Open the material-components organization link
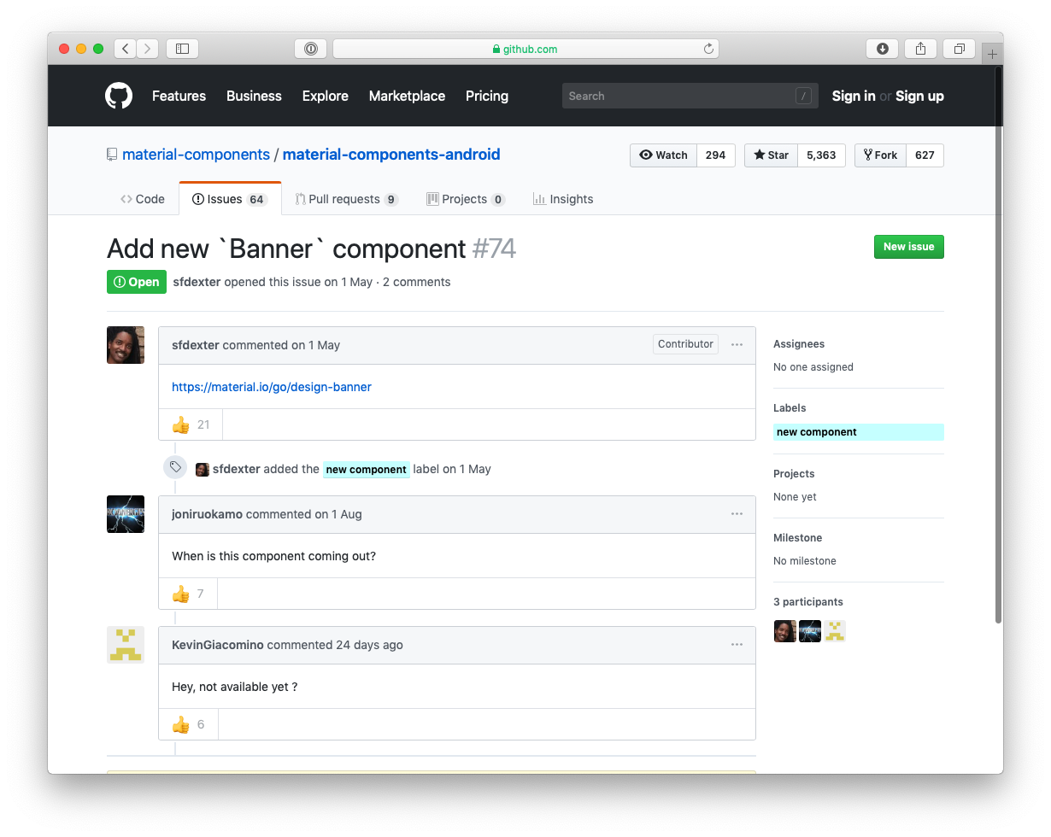Viewport: 1051px width, 837px height. coord(196,155)
